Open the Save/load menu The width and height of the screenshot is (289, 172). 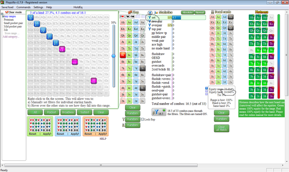pyautogui.click(x=7, y=7)
